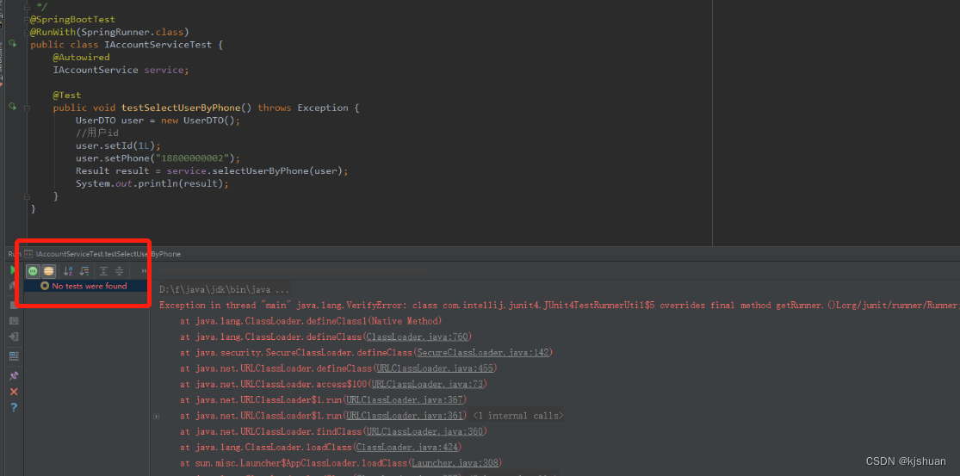Click on 'user.setPhone' code line
Viewport: 960px width, 476px height.
point(158,158)
